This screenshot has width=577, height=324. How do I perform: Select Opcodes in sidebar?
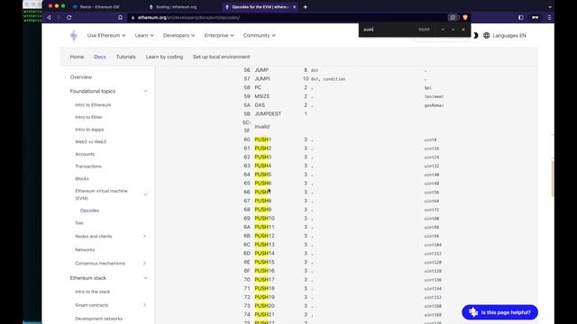point(89,211)
